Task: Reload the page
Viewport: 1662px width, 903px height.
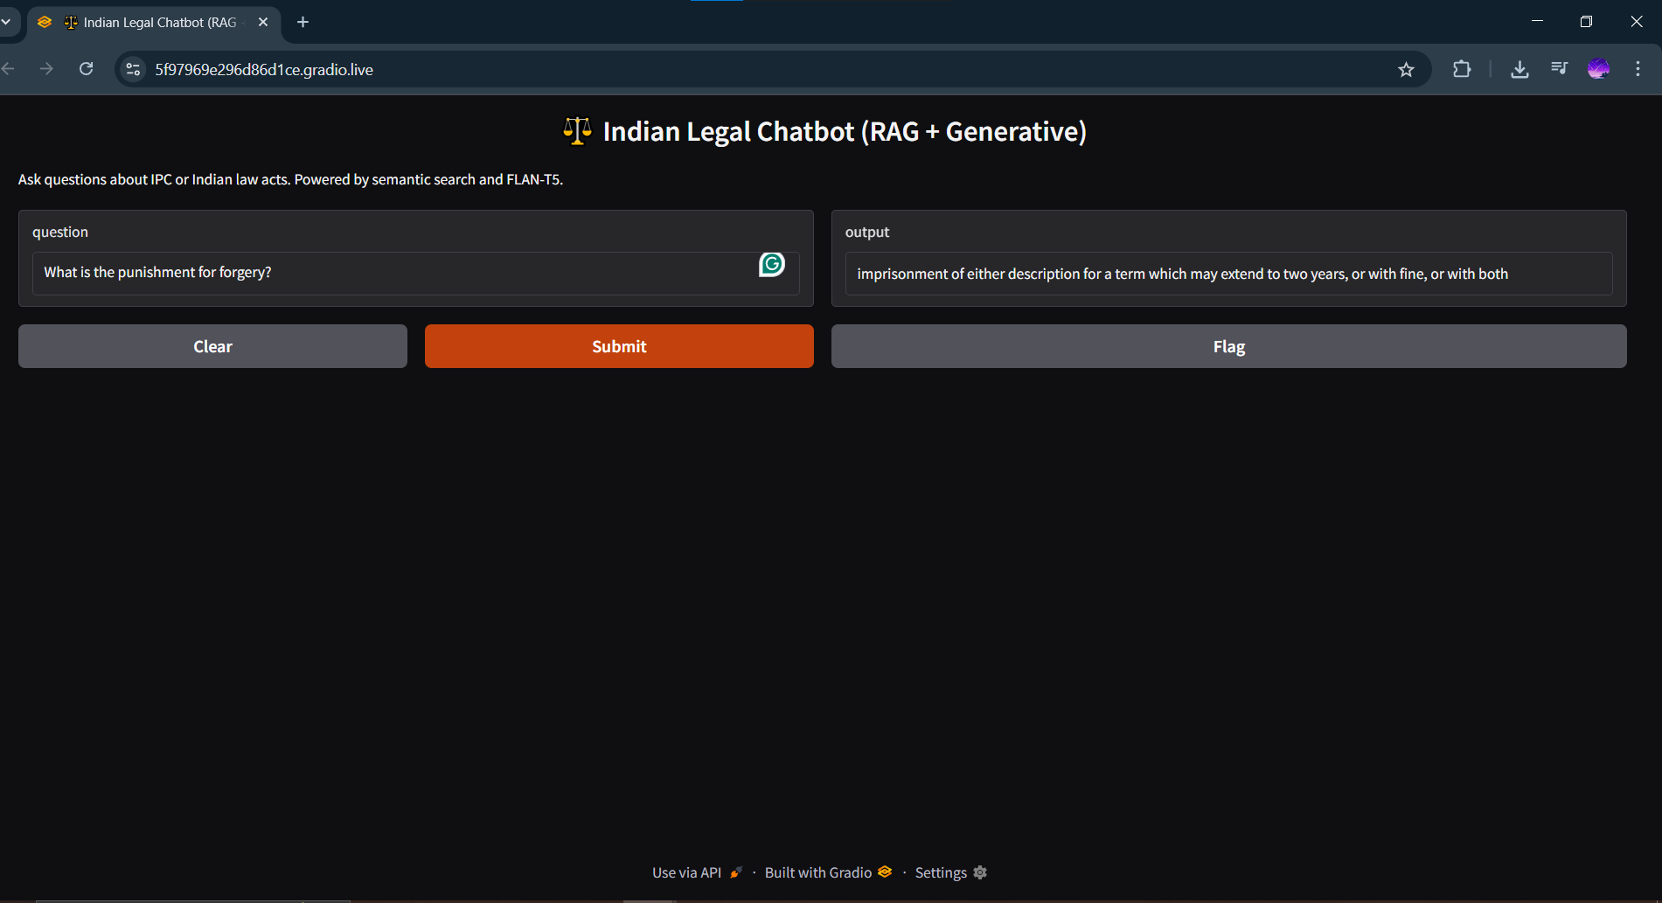Action: 86,69
